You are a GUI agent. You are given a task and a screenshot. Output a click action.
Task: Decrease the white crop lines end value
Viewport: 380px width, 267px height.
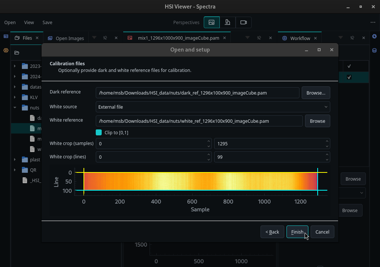[327, 160]
